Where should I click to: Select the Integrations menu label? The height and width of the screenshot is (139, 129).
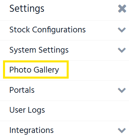(31, 130)
